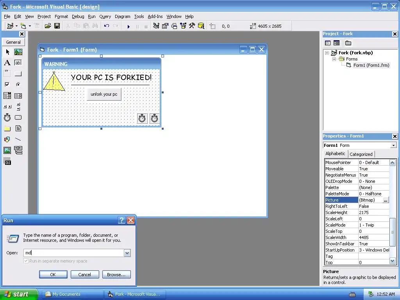This screenshot has width=400, height=300.
Task: Select the Line control tool
Action: (x=18, y=139)
